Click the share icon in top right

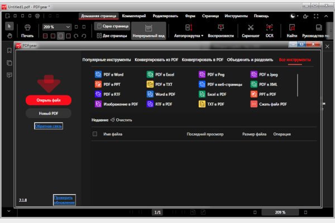tap(305, 16)
